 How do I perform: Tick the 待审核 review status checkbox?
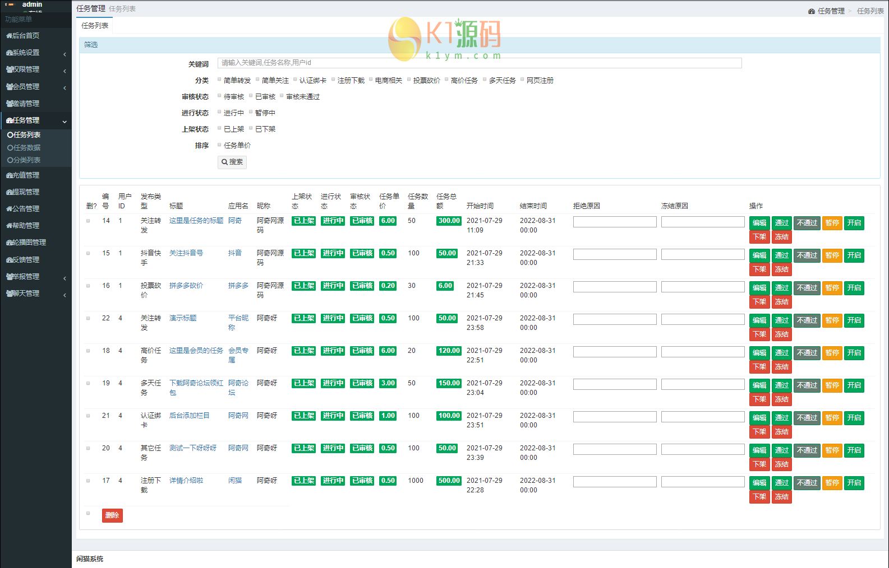click(x=219, y=96)
